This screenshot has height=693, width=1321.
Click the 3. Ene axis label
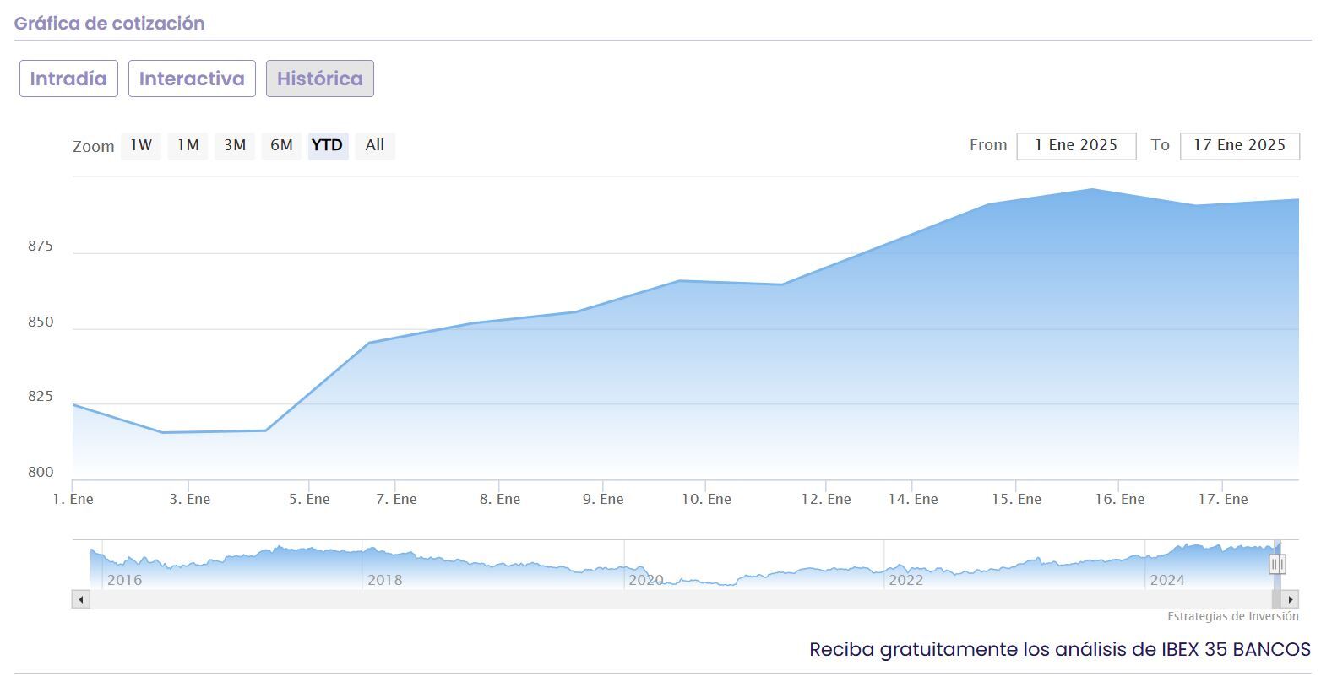(x=190, y=499)
